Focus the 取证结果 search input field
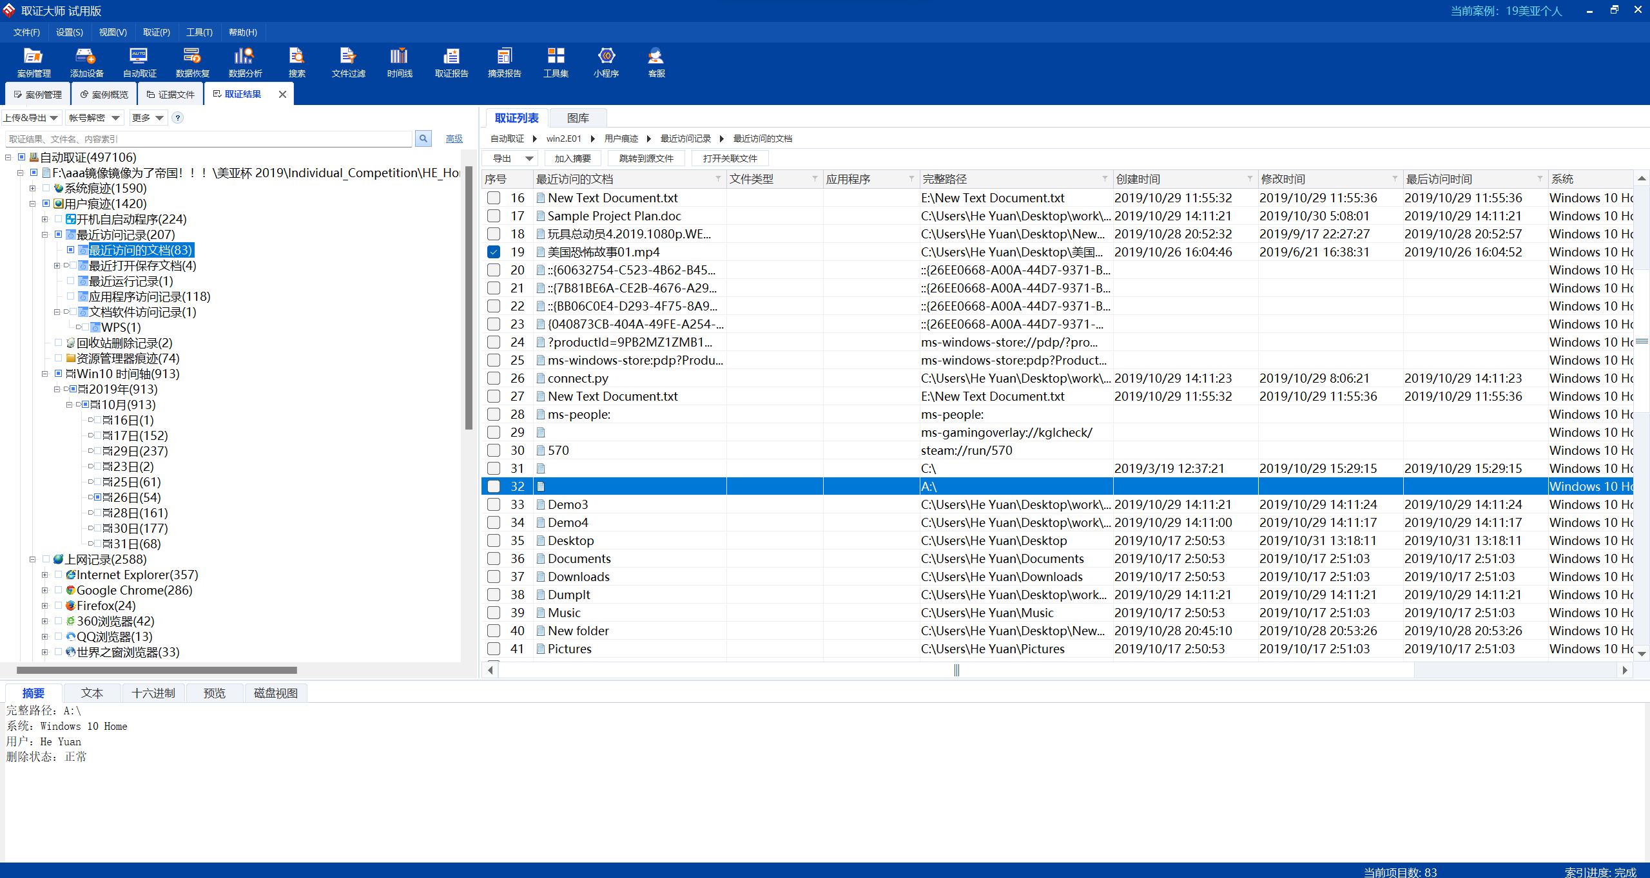This screenshot has height=878, width=1650. click(208, 138)
